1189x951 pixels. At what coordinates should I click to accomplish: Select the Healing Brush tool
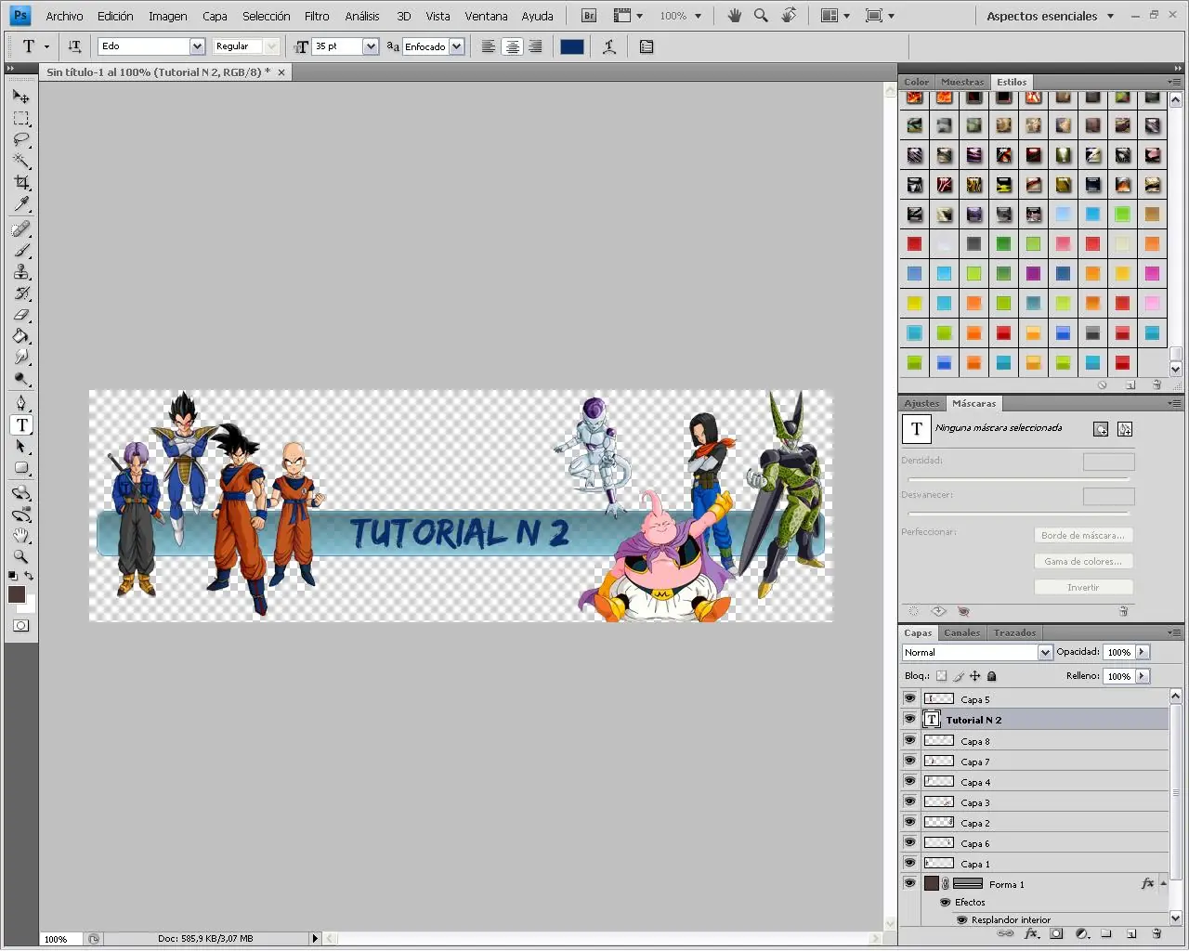(21, 229)
